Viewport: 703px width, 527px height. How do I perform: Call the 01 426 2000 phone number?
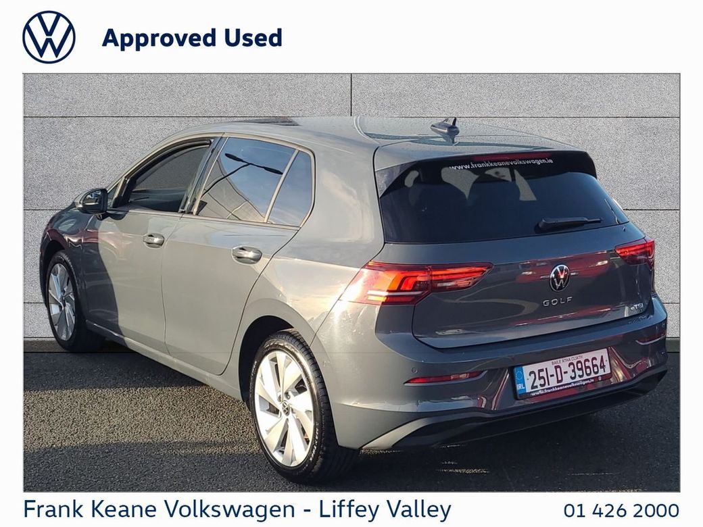(621, 510)
